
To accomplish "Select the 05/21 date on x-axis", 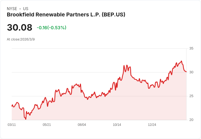I will (x=47, y=125).
